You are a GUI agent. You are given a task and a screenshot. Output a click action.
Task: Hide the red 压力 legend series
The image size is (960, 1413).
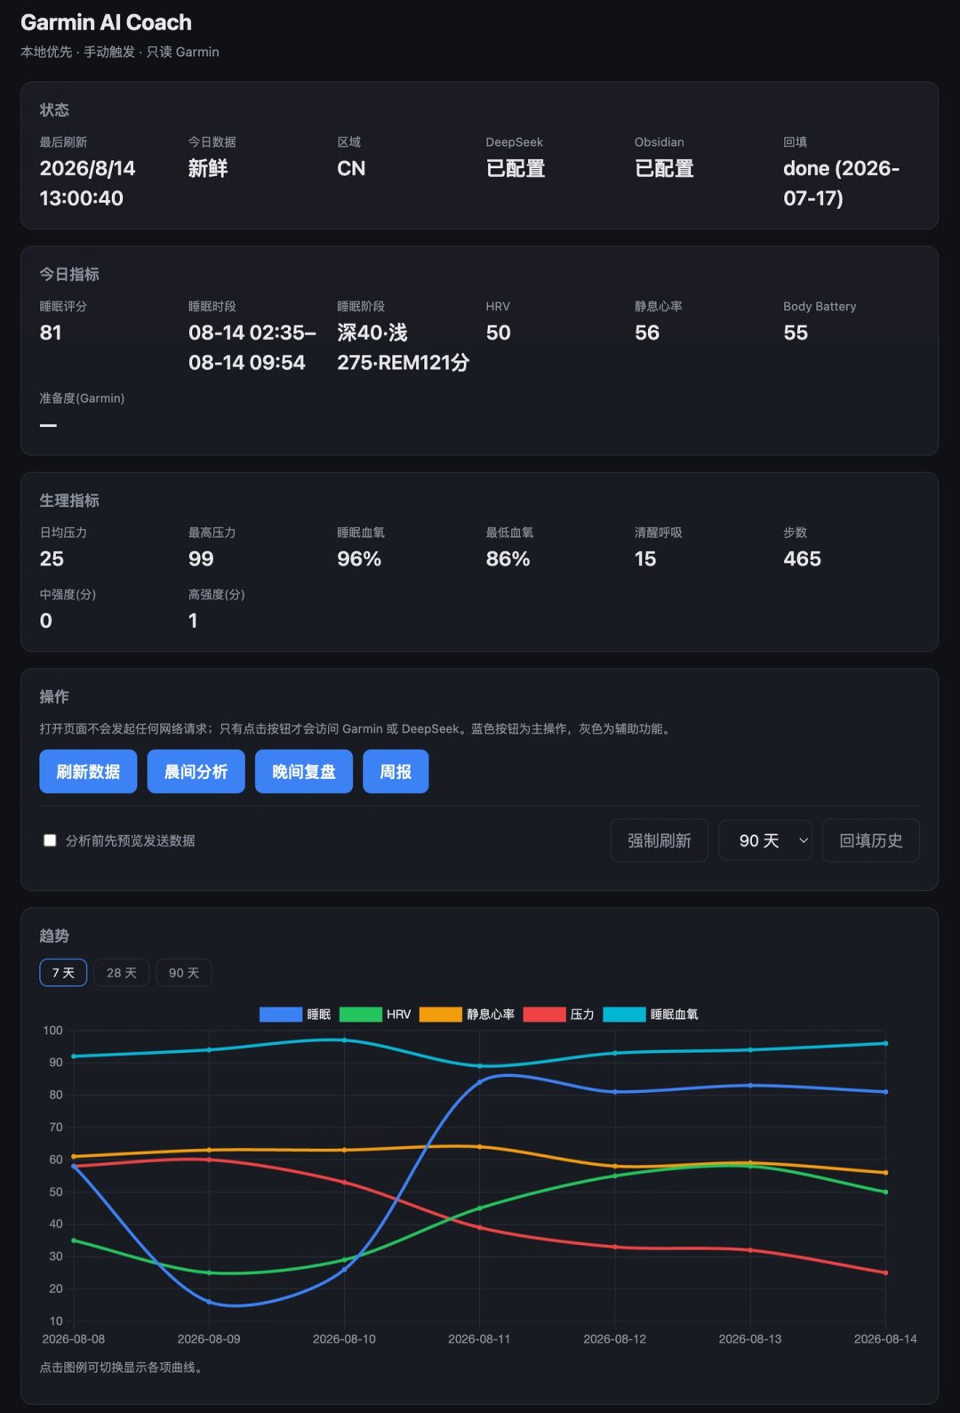point(545,1015)
